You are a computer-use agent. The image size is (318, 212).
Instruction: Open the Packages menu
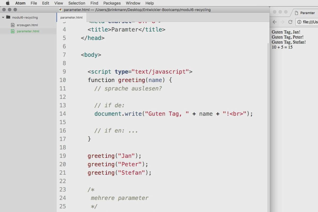point(112,3)
